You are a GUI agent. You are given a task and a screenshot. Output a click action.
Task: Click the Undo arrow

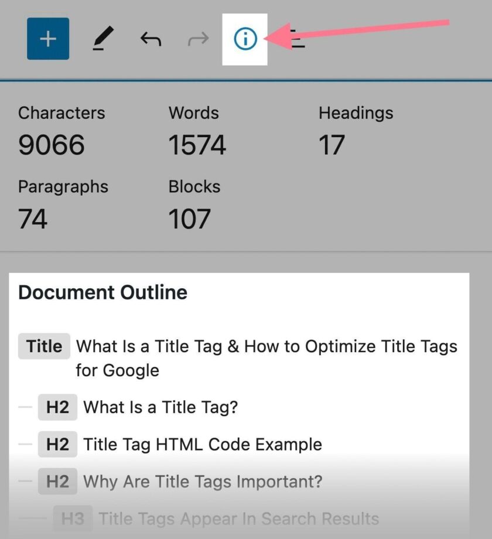(151, 39)
